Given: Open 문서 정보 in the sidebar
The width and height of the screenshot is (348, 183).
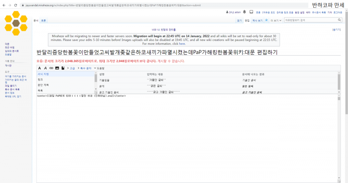Looking at the screenshot, I should [10, 93].
